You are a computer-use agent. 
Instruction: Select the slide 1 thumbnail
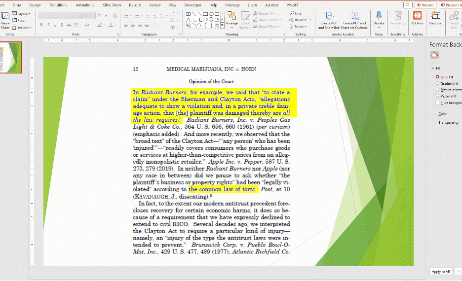point(11,57)
